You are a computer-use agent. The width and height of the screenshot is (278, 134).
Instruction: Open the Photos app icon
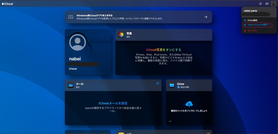[121, 35]
